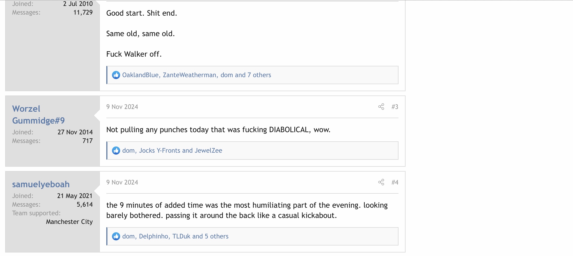Click the like icon under the DIABOLICAL post
Viewport: 573px width, 256px height.
click(x=116, y=151)
